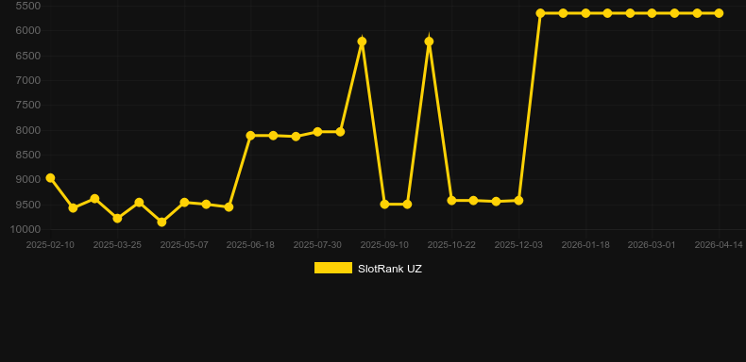Click the y-axis label 8000

[28, 130]
